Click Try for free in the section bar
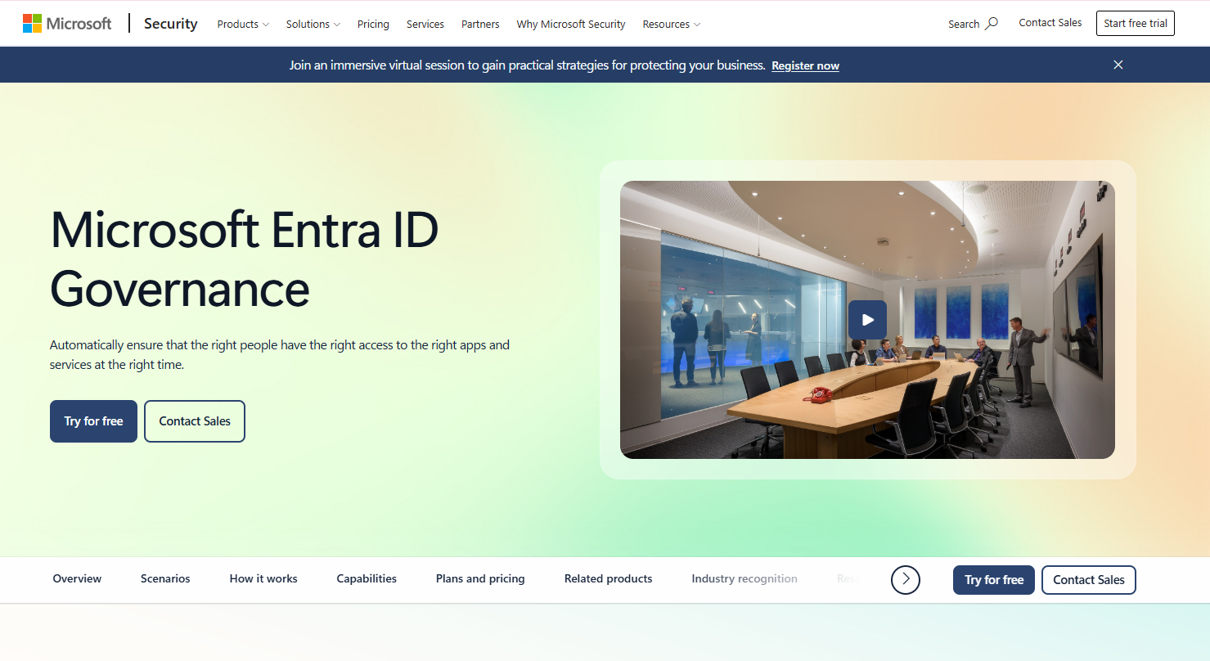 pyautogui.click(x=994, y=580)
